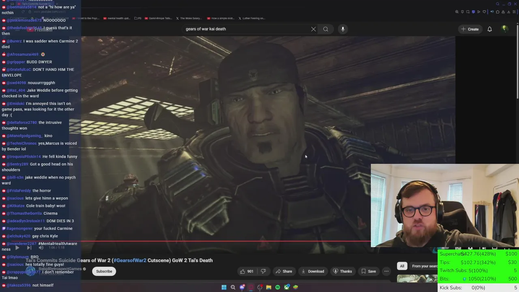Click the blue speaker icon in browser toolbar
This screenshot has width=519, height=292.
492,12
